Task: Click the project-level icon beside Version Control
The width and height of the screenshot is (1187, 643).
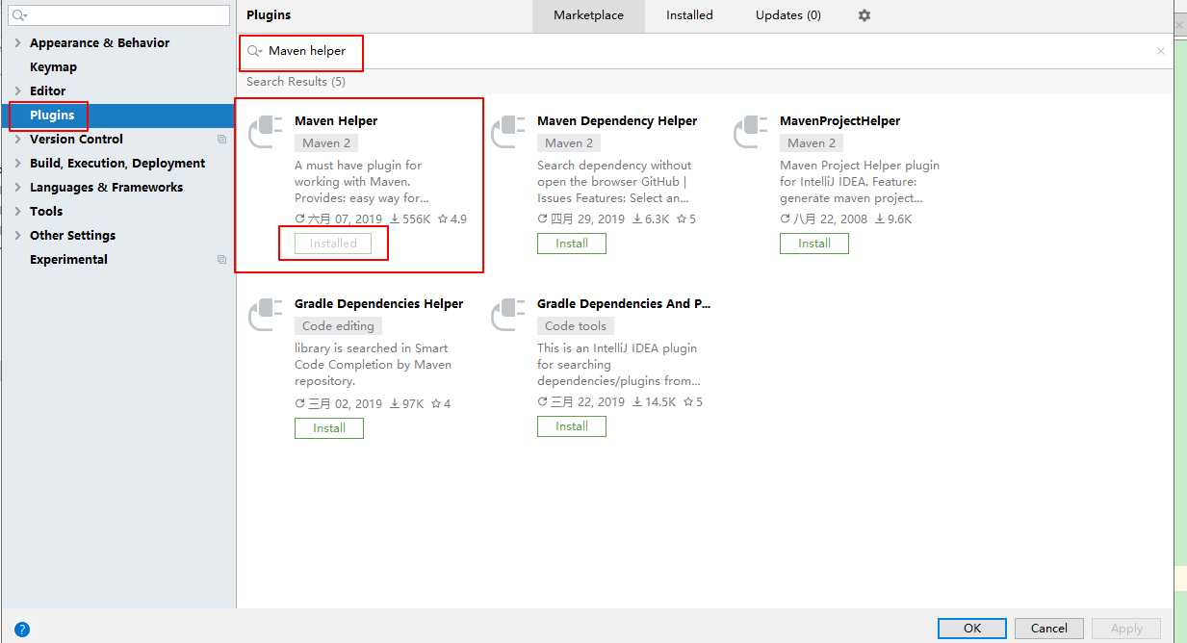Action: tap(222, 140)
